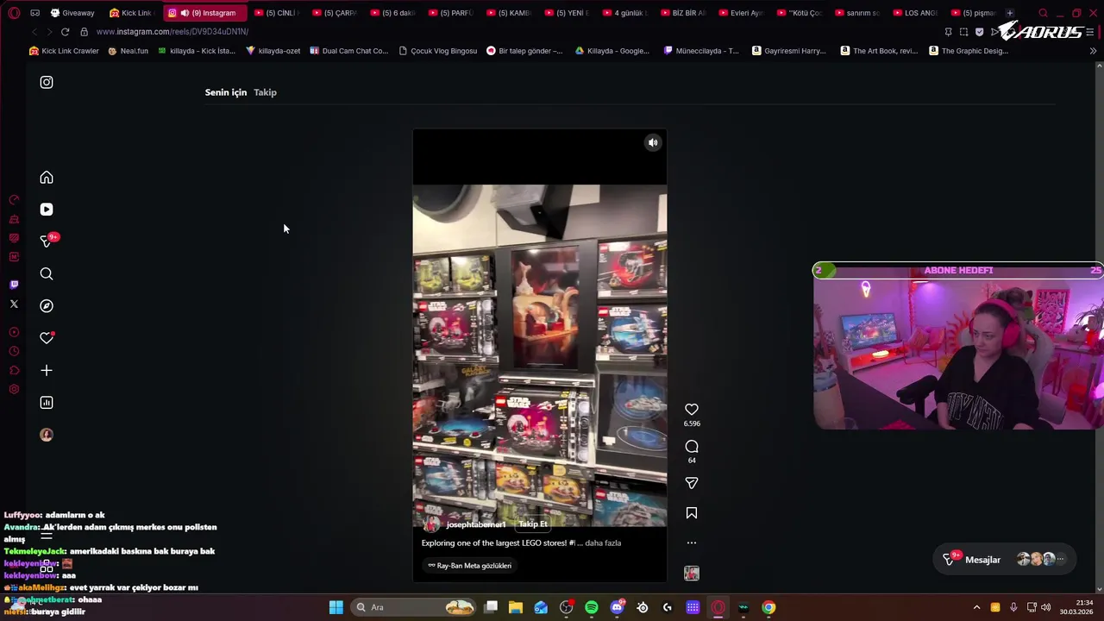
Task: Open Windows Start menu
Action: pyautogui.click(x=336, y=607)
